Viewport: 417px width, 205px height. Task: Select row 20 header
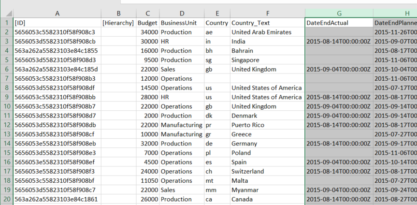(x=6, y=199)
